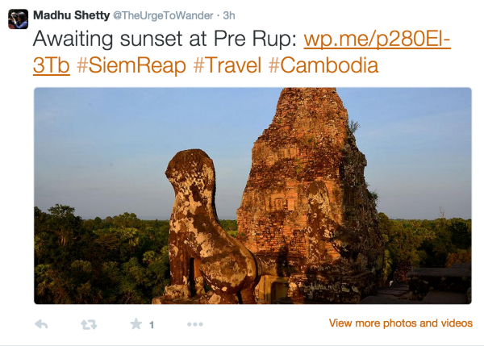Screen dimensions: 484x346
Task: Open the tweet's 3h timestamp
Action: pyautogui.click(x=229, y=15)
